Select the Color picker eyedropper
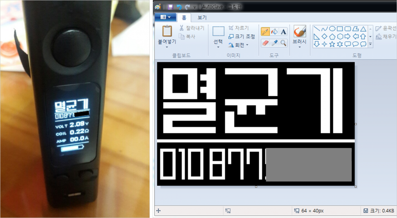The width and height of the screenshot is (397, 218). coord(274,43)
